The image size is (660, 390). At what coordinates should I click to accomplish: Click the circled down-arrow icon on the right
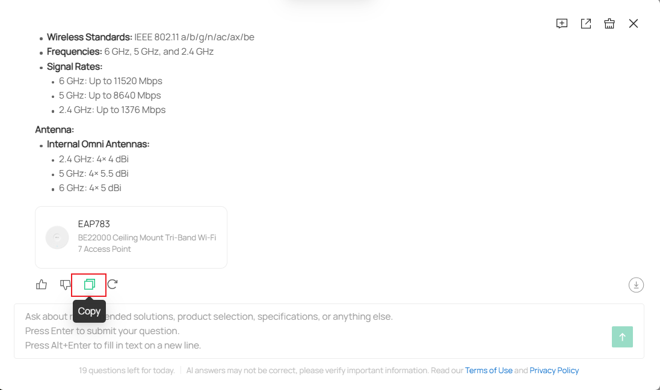pos(636,284)
